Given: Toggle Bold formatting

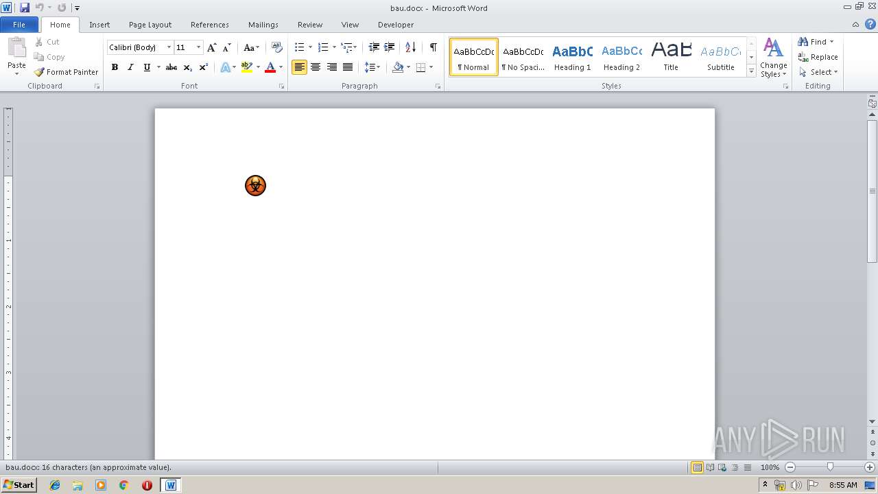Looking at the screenshot, I should point(115,67).
